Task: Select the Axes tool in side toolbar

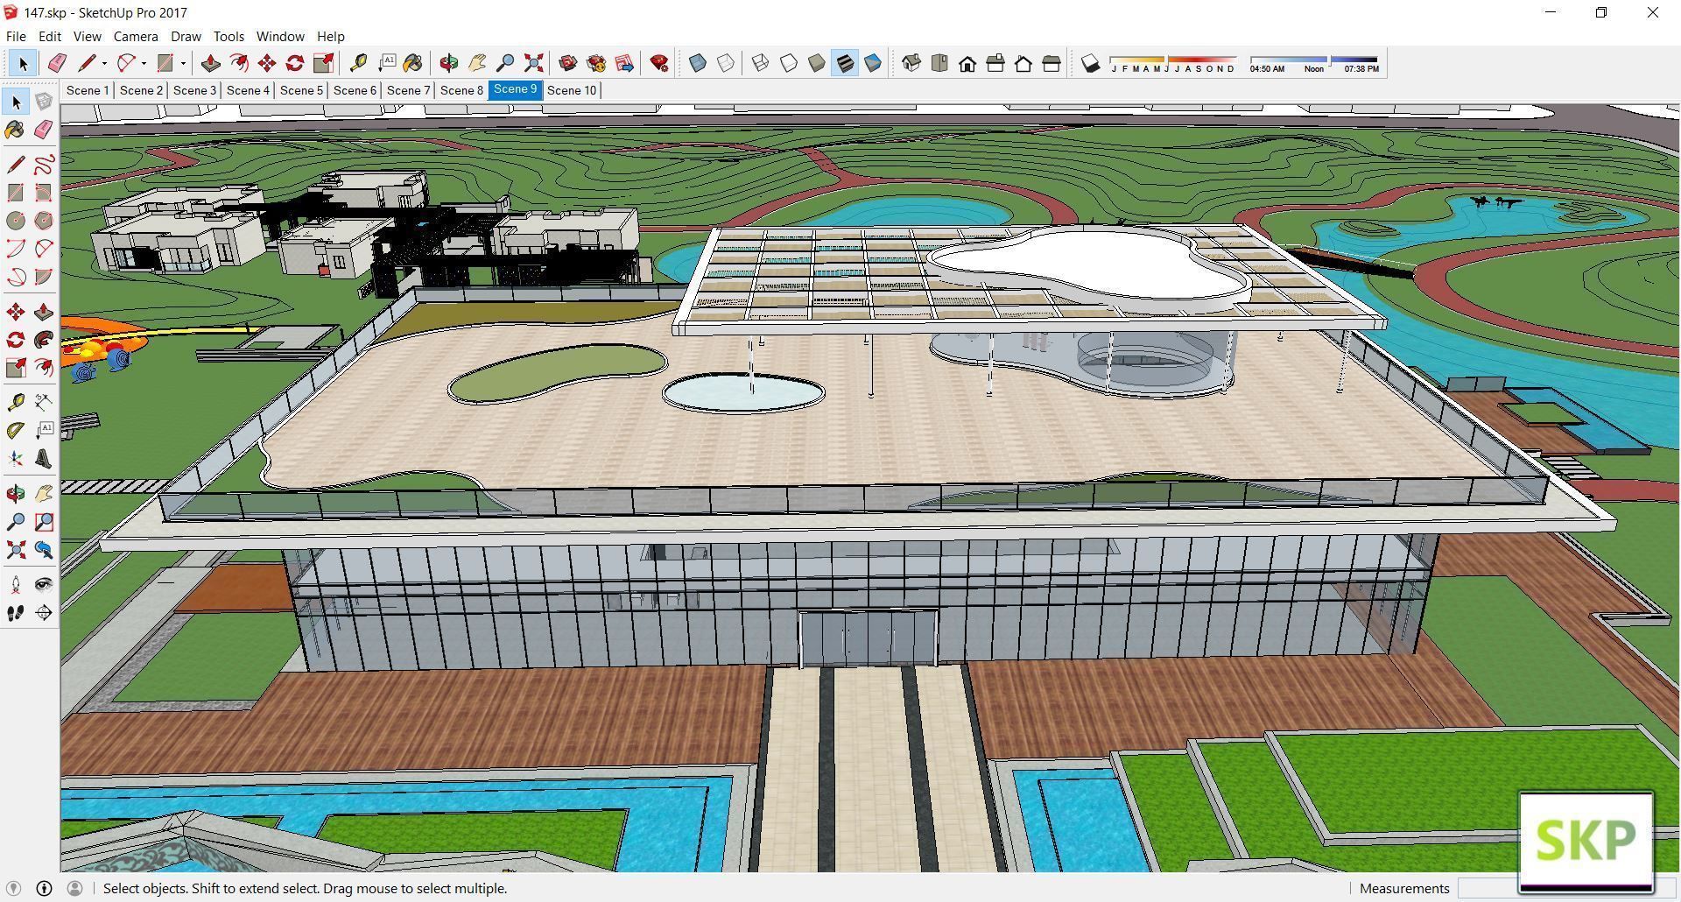Action: pos(16,459)
